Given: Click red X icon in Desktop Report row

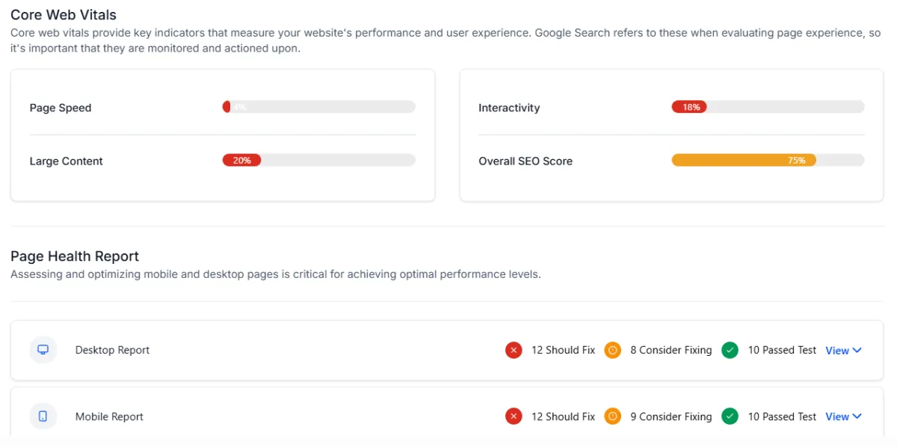Looking at the screenshot, I should pyautogui.click(x=514, y=350).
